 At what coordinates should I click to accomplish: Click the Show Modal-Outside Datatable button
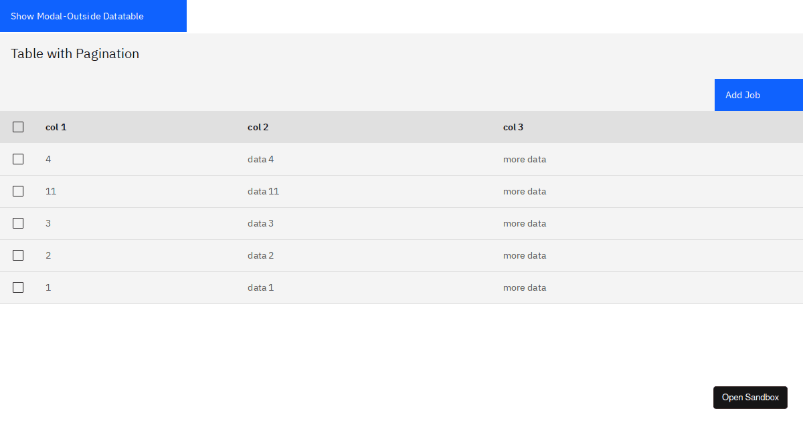93,16
